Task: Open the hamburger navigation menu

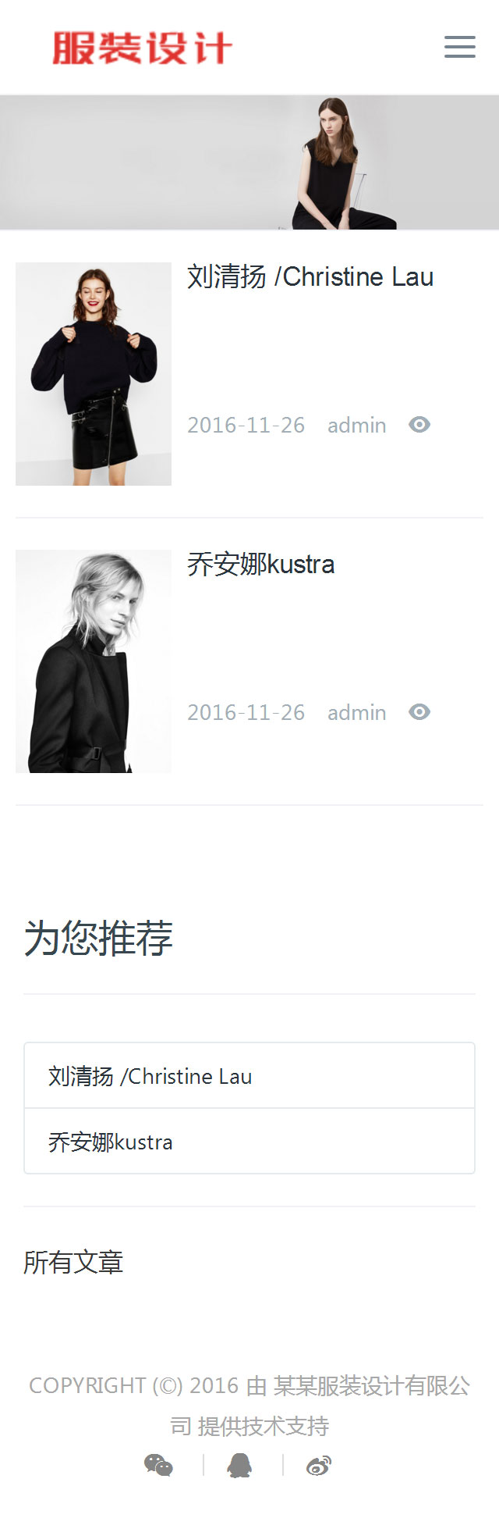Action: pyautogui.click(x=460, y=47)
